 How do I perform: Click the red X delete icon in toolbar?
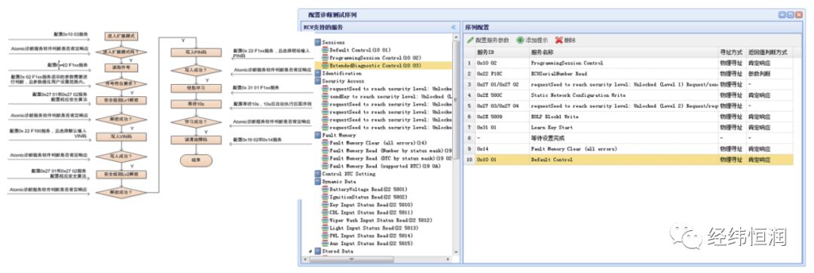[558, 40]
